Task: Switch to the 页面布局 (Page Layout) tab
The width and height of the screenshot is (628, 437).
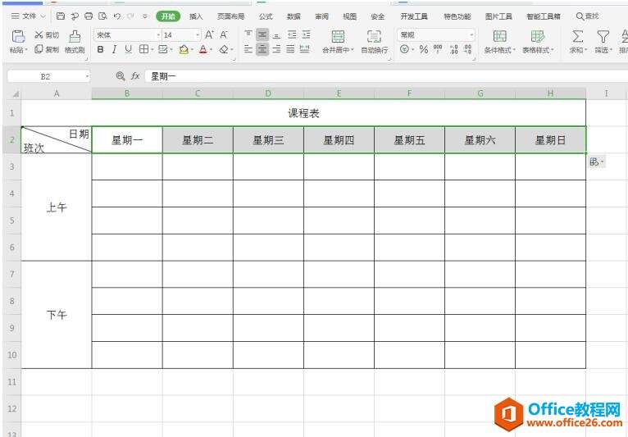Action: click(x=230, y=16)
